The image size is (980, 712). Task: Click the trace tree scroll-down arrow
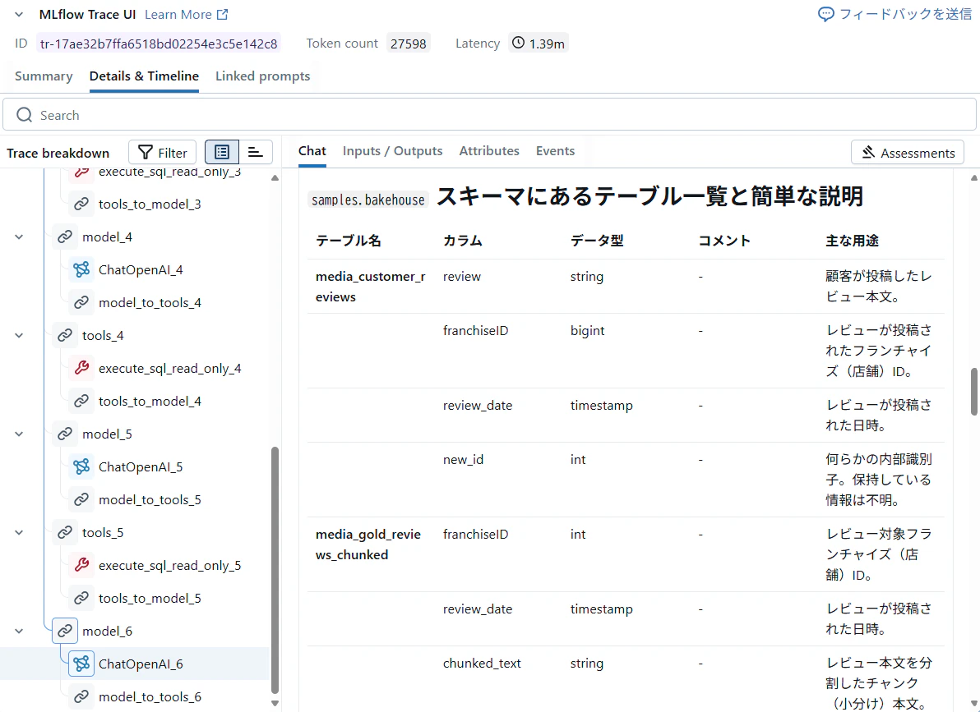(x=275, y=703)
